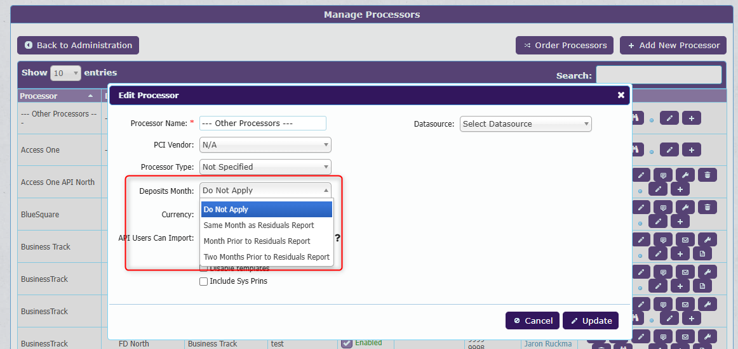Image resolution: width=738 pixels, height=349 pixels.
Task: Close the Edit Processor dialog with X
Action: coord(621,95)
